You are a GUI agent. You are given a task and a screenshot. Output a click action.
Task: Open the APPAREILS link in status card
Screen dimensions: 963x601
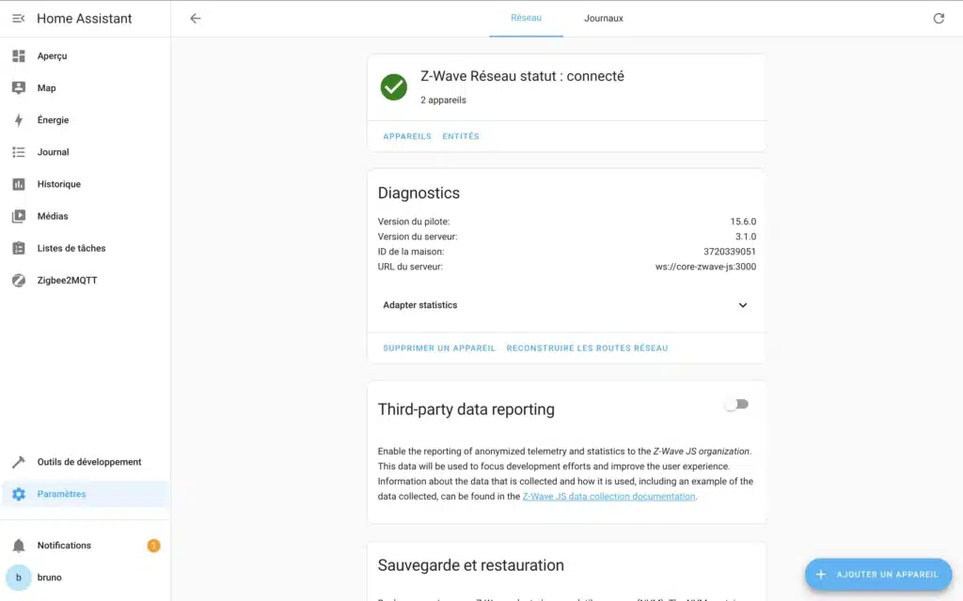point(407,136)
